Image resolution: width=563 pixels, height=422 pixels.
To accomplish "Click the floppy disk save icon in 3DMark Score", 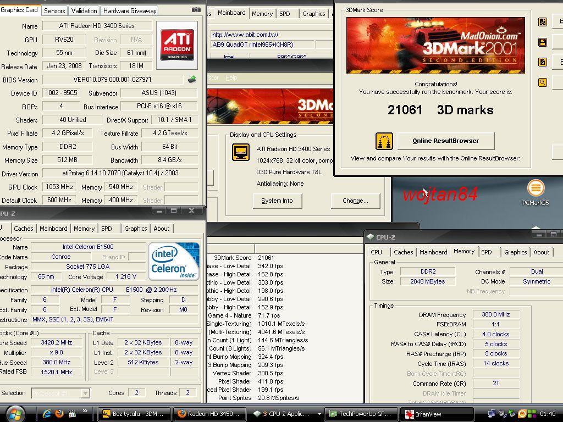I will click(543, 42).
